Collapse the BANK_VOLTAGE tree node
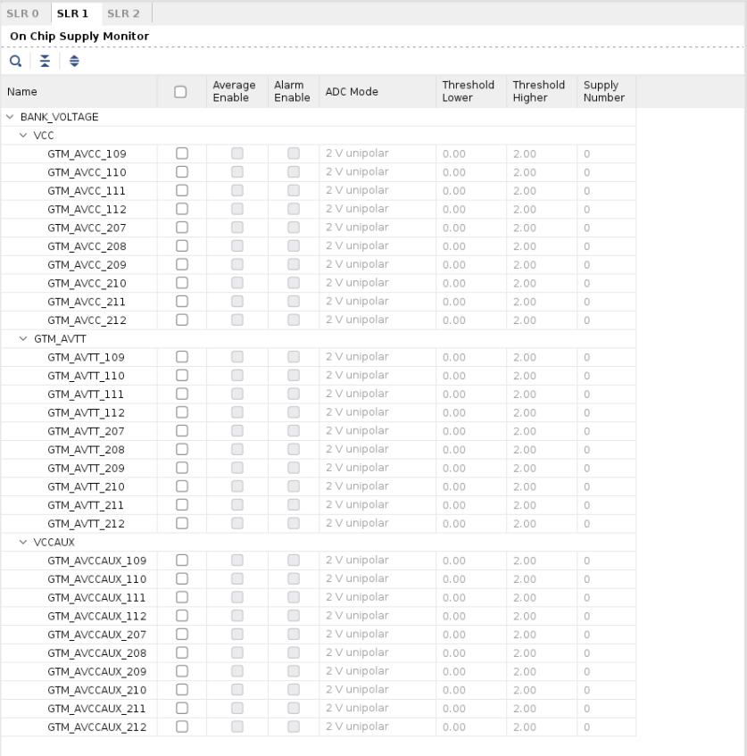 (x=11, y=117)
